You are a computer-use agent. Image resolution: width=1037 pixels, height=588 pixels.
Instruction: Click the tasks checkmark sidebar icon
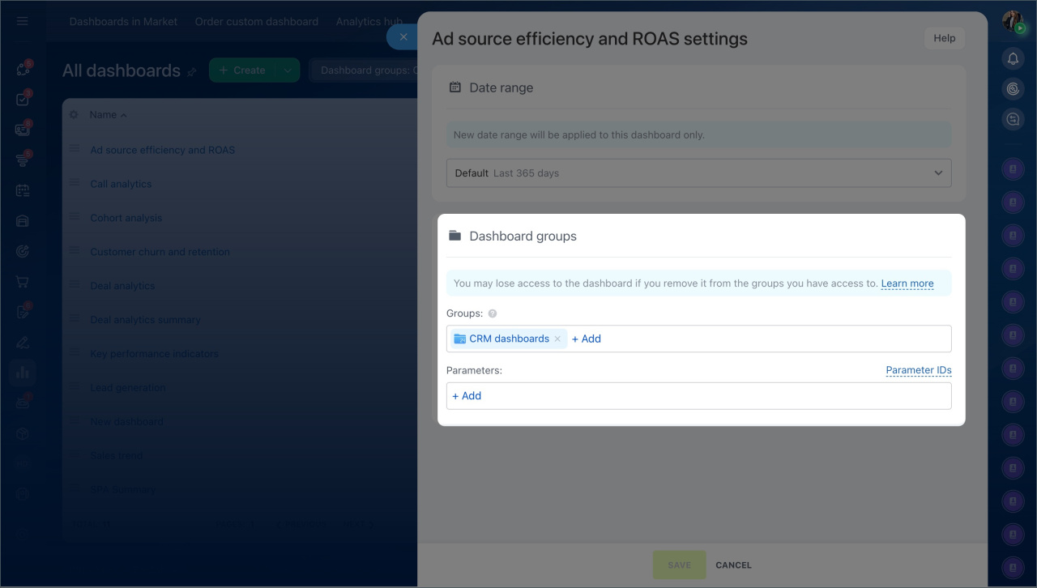point(23,100)
